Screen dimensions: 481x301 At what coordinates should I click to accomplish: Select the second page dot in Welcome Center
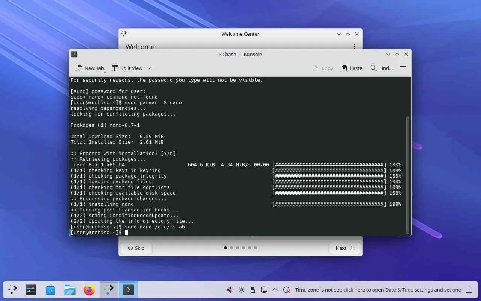coord(231,248)
